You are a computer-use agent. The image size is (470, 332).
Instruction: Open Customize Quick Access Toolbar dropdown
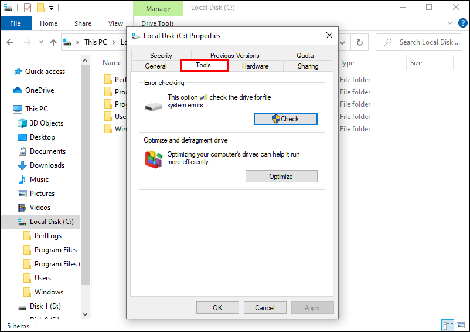pyautogui.click(x=51, y=8)
